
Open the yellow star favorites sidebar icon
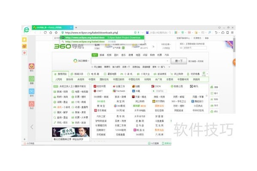point(24,39)
